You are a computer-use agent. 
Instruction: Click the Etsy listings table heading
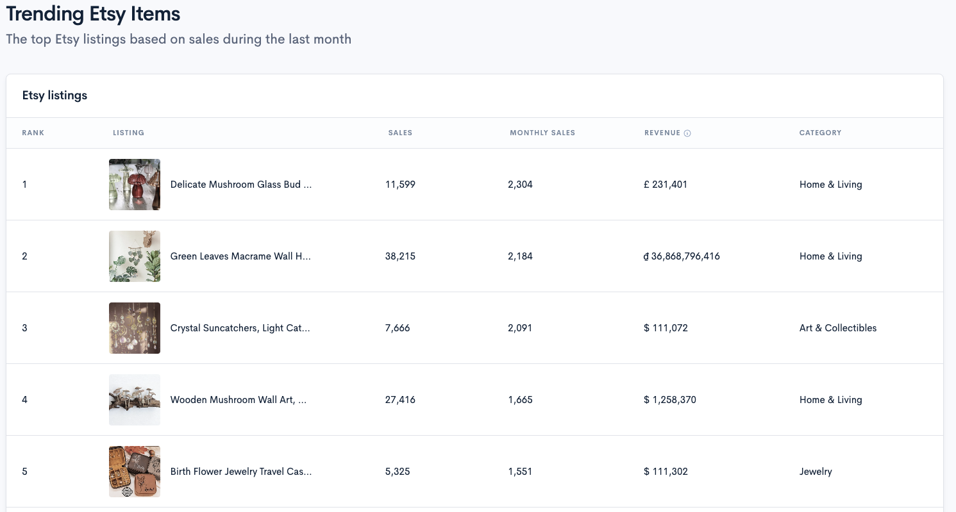point(55,95)
